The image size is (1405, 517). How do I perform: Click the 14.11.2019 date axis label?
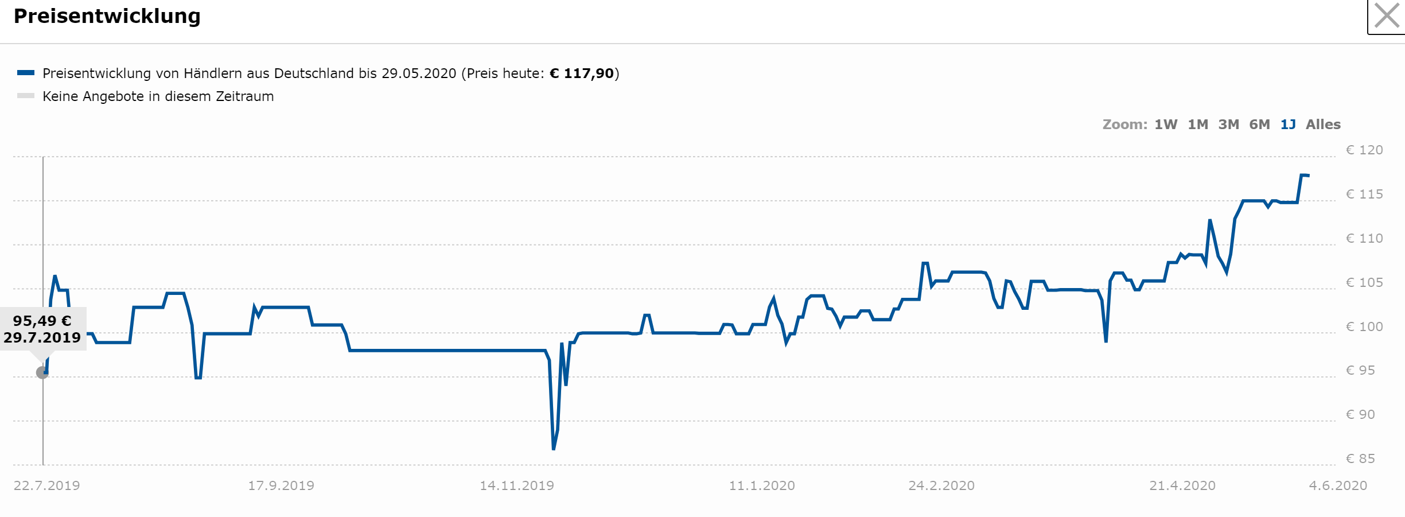[517, 486]
